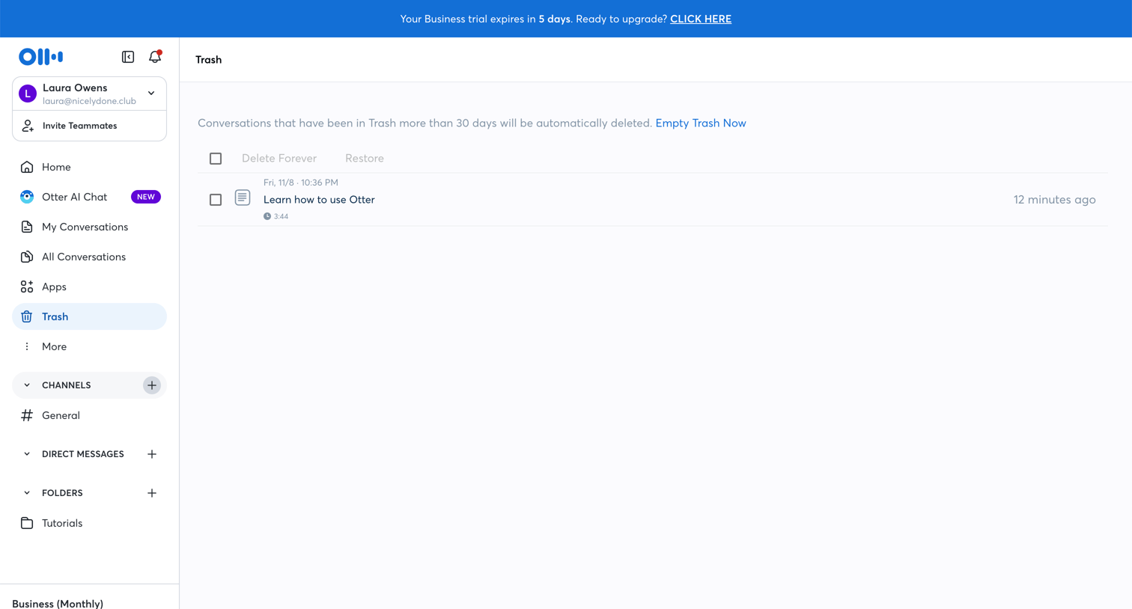
Task: Collapse the Direct Messages section chevron
Action: coord(27,454)
